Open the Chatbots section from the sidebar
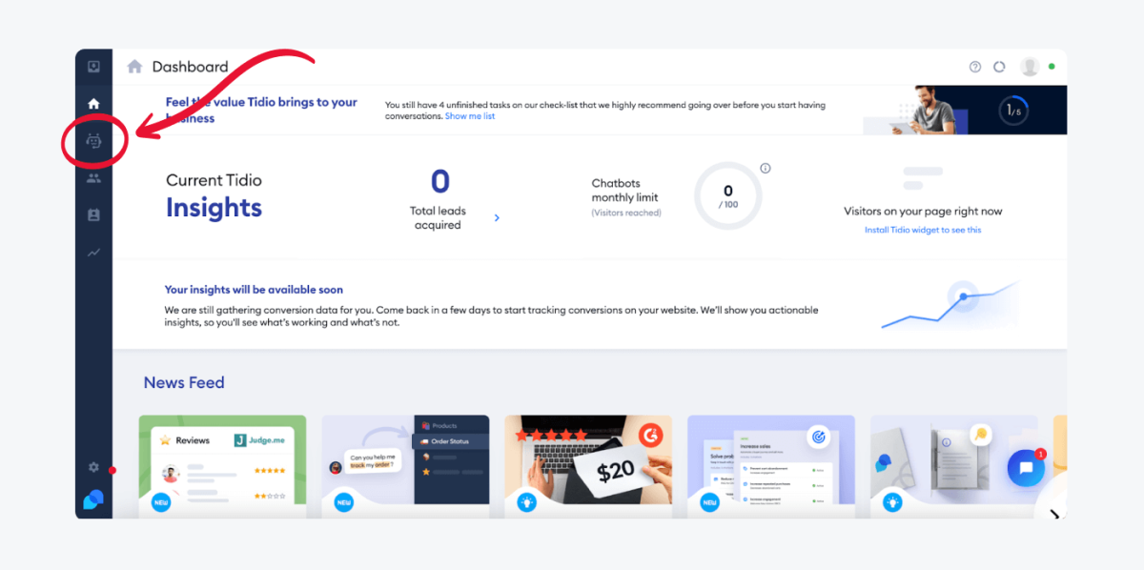Viewport: 1144px width, 570px height. pyautogui.click(x=93, y=141)
